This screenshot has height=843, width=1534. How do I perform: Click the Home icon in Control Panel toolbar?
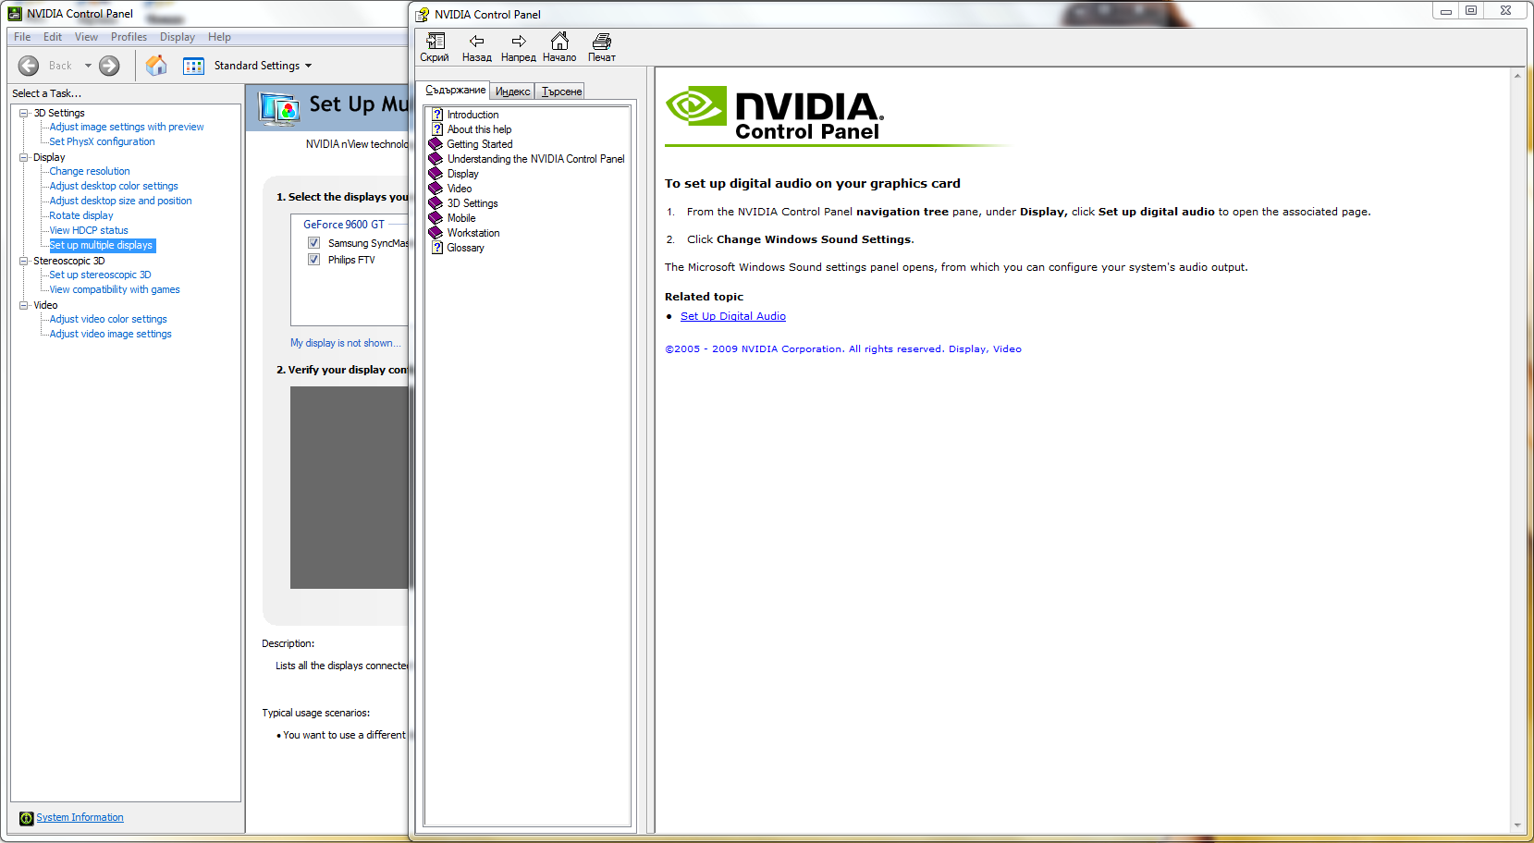[x=156, y=66]
